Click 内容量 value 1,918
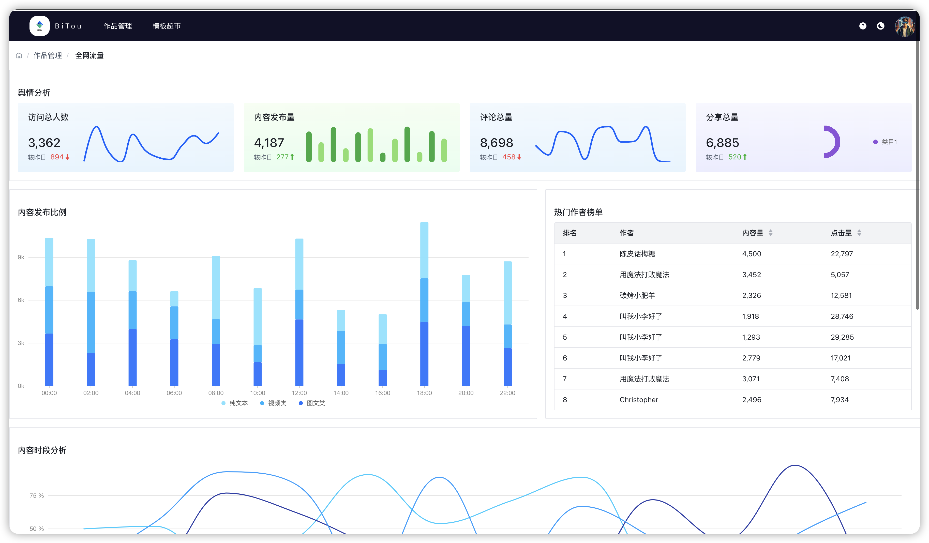929x543 pixels. click(x=750, y=317)
